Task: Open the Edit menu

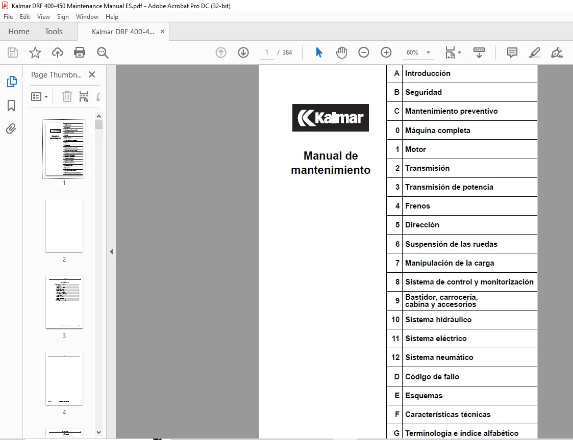Action: (25, 17)
